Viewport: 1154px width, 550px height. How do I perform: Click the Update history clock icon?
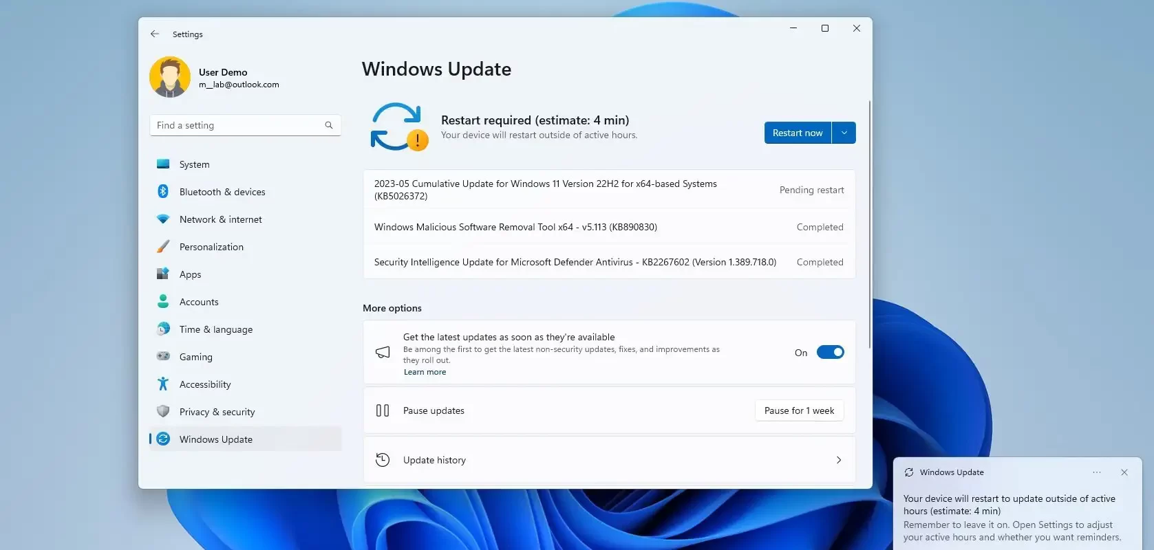pos(383,460)
